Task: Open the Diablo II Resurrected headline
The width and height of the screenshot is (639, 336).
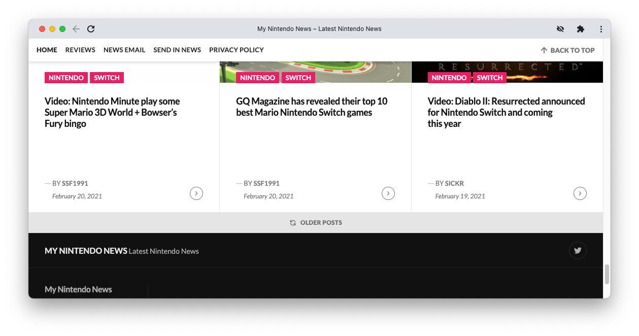Action: pos(506,112)
